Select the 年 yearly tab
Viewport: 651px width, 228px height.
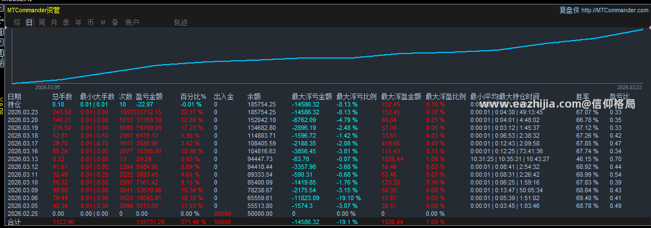click(79, 22)
